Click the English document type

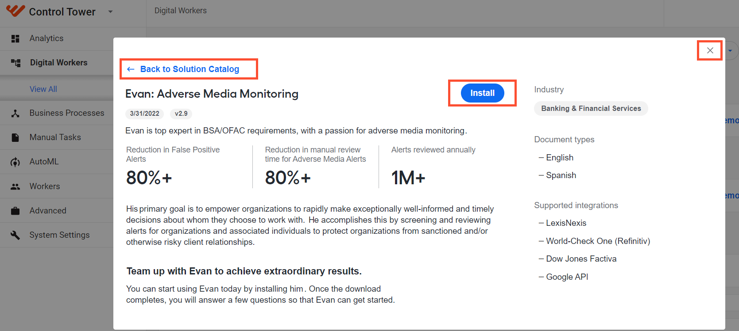tap(560, 158)
